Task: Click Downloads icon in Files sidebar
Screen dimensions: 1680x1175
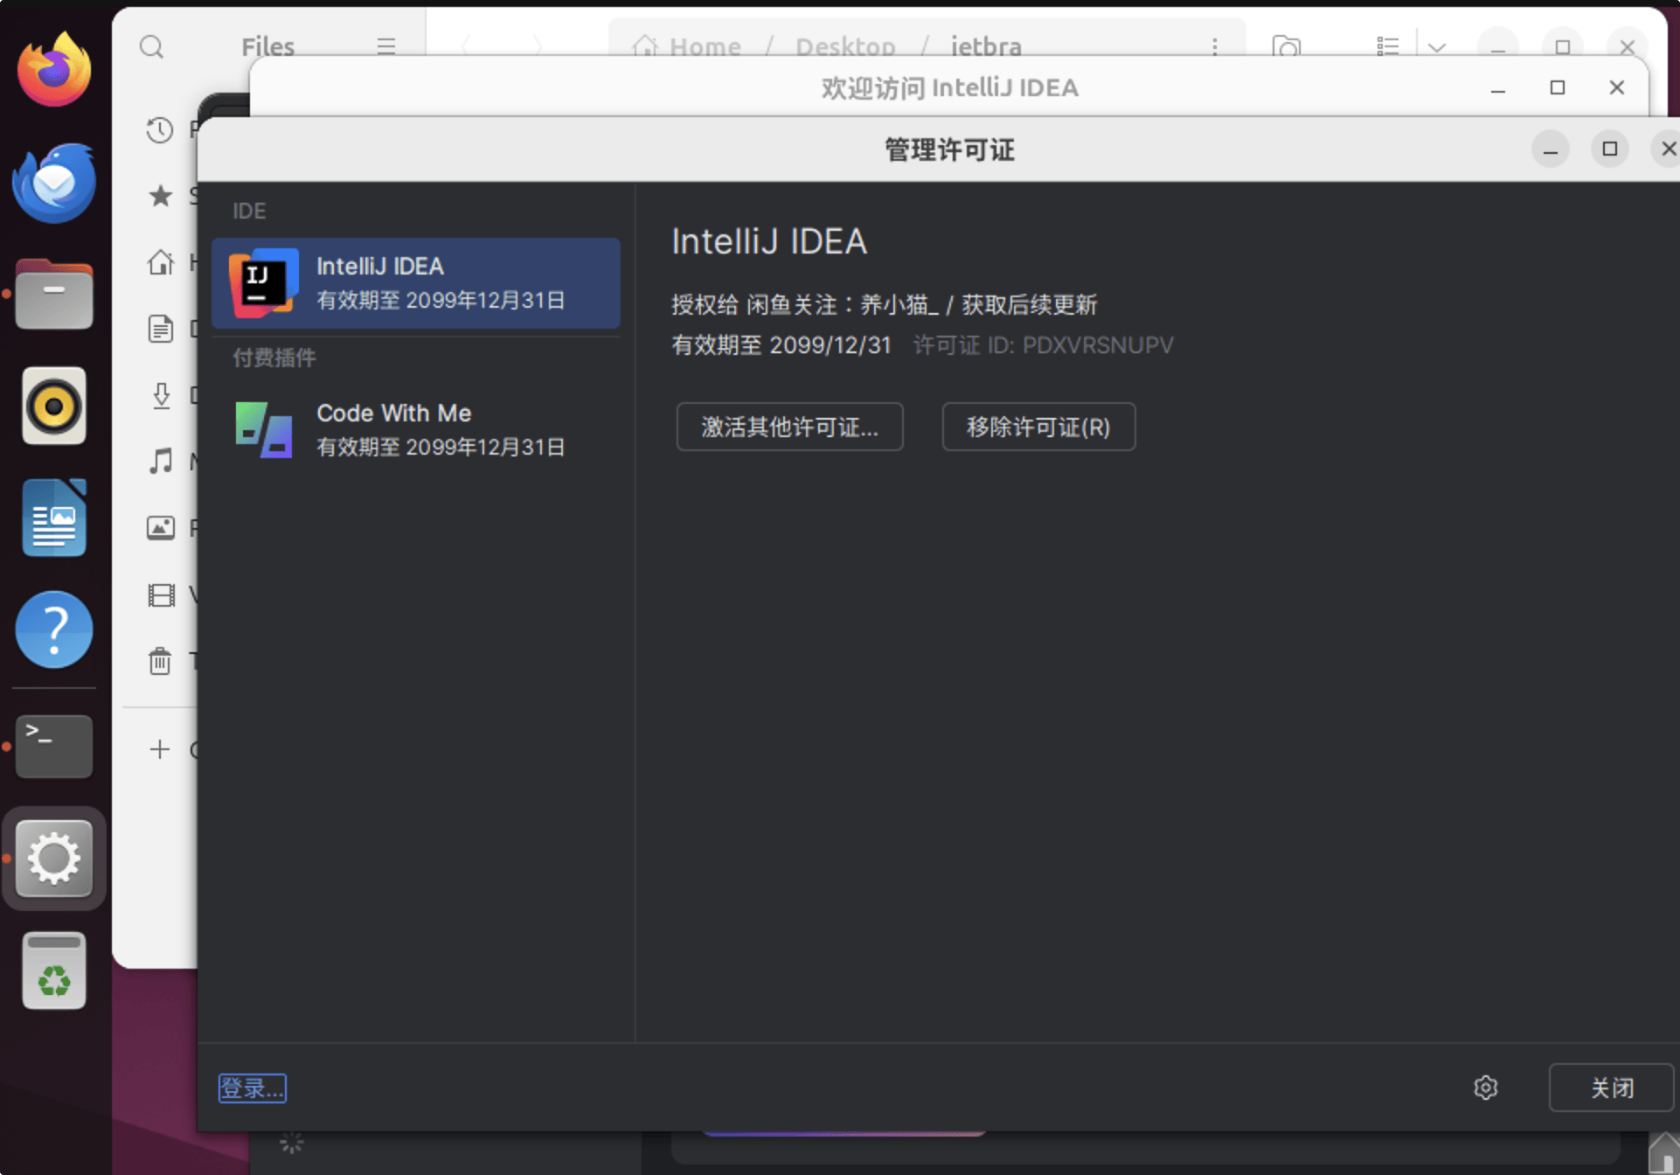Action: (x=161, y=395)
